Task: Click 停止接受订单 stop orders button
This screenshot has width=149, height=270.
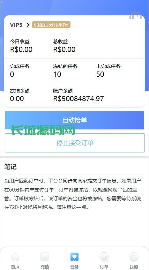Action: [x=75, y=143]
